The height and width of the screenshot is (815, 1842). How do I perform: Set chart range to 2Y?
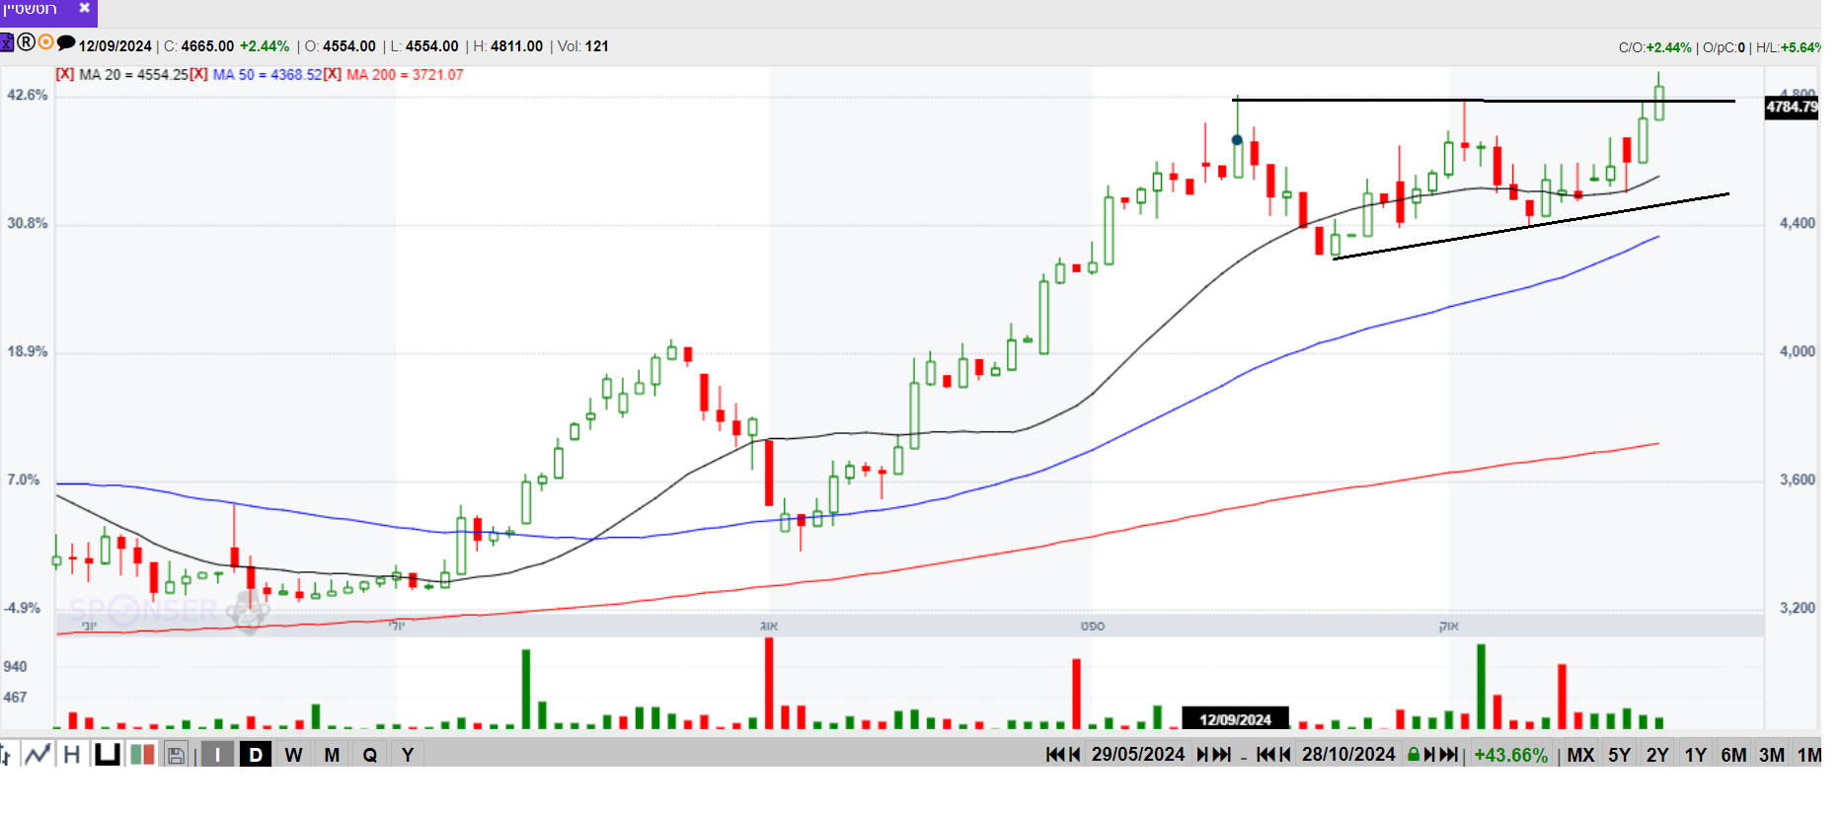tap(1657, 755)
